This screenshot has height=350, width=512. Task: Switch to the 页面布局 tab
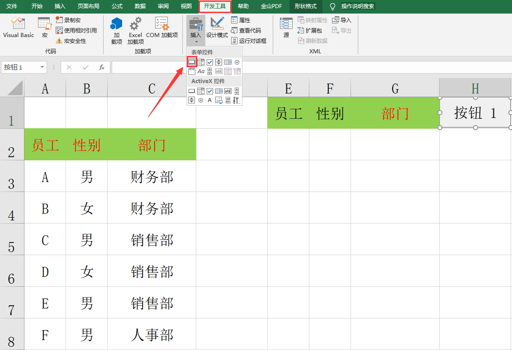tap(89, 6)
